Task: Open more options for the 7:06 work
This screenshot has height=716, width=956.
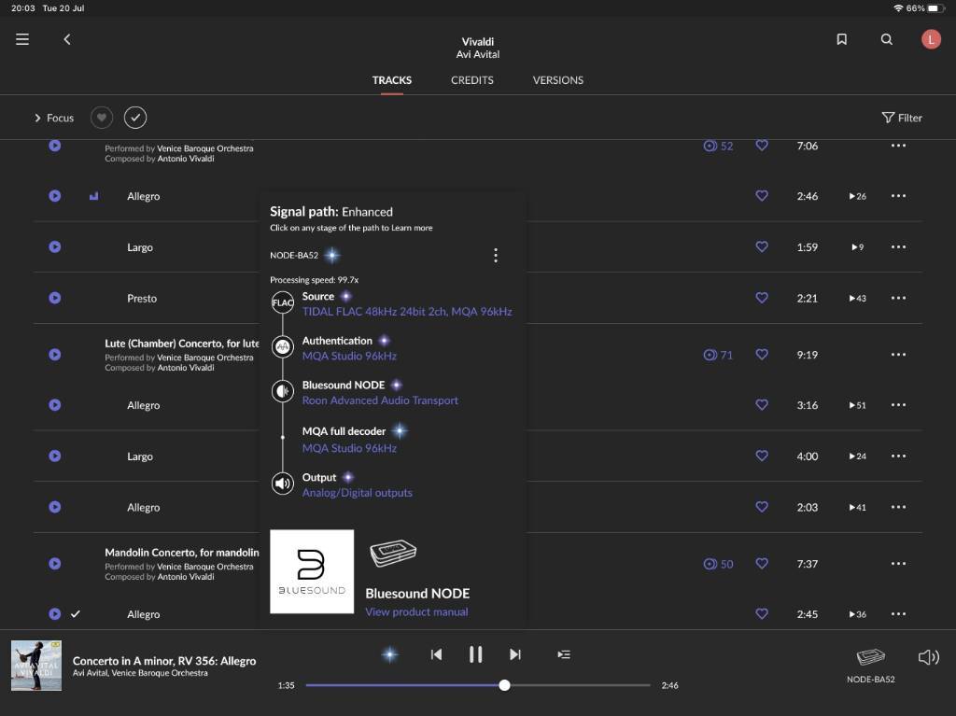Action: (x=898, y=146)
